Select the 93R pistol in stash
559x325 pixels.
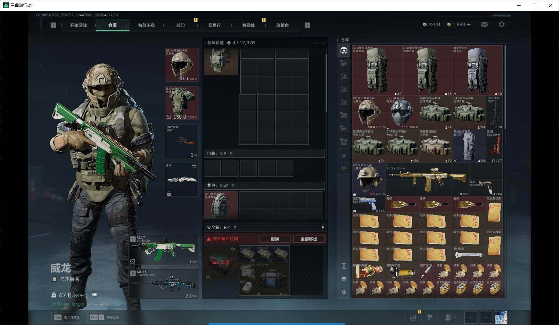486,188
